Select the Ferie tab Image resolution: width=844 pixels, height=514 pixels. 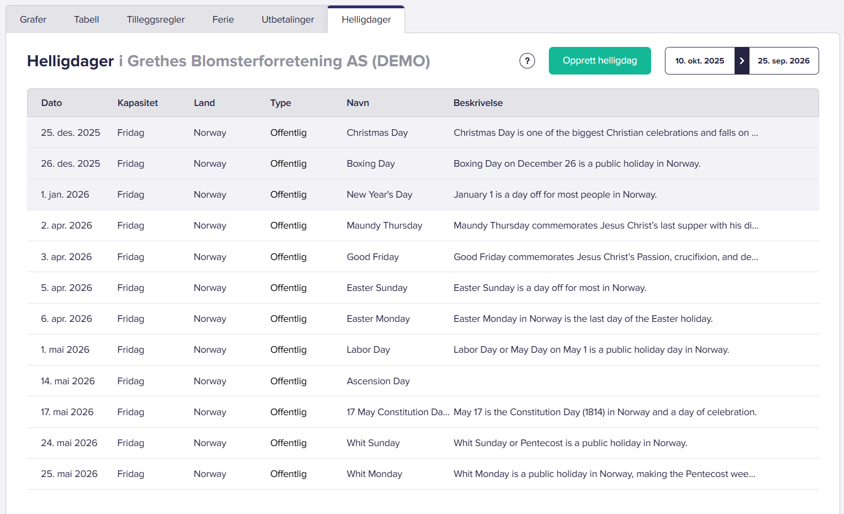[223, 20]
